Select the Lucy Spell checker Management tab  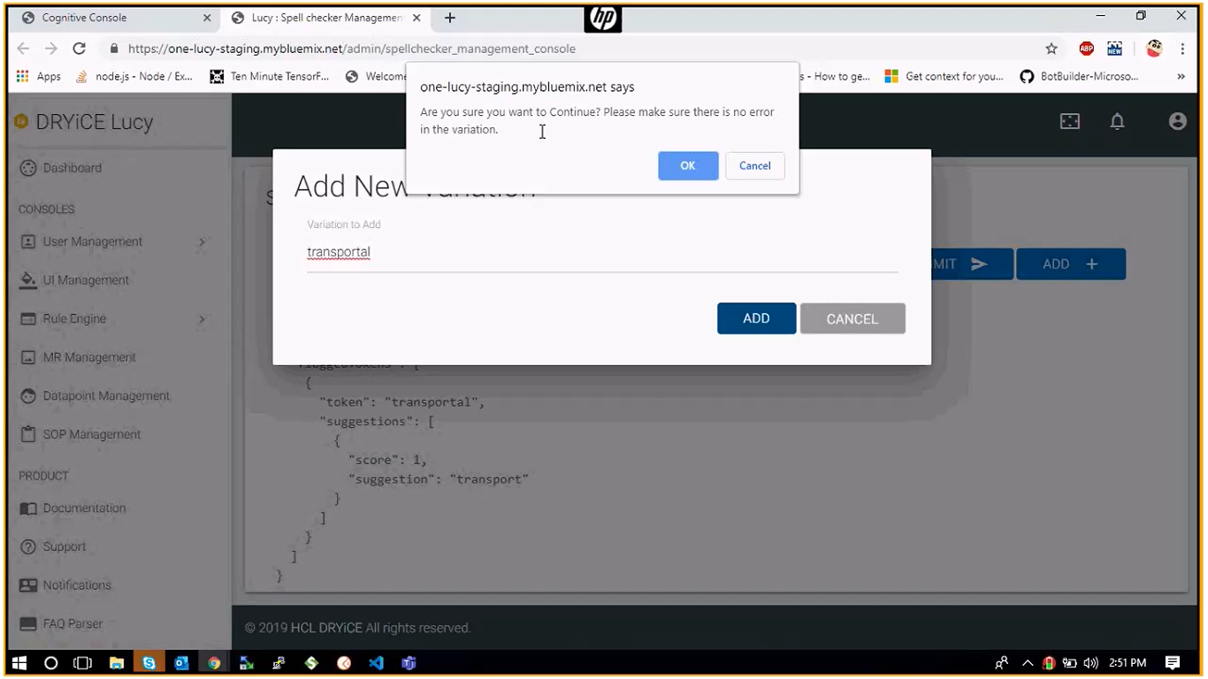(x=325, y=18)
